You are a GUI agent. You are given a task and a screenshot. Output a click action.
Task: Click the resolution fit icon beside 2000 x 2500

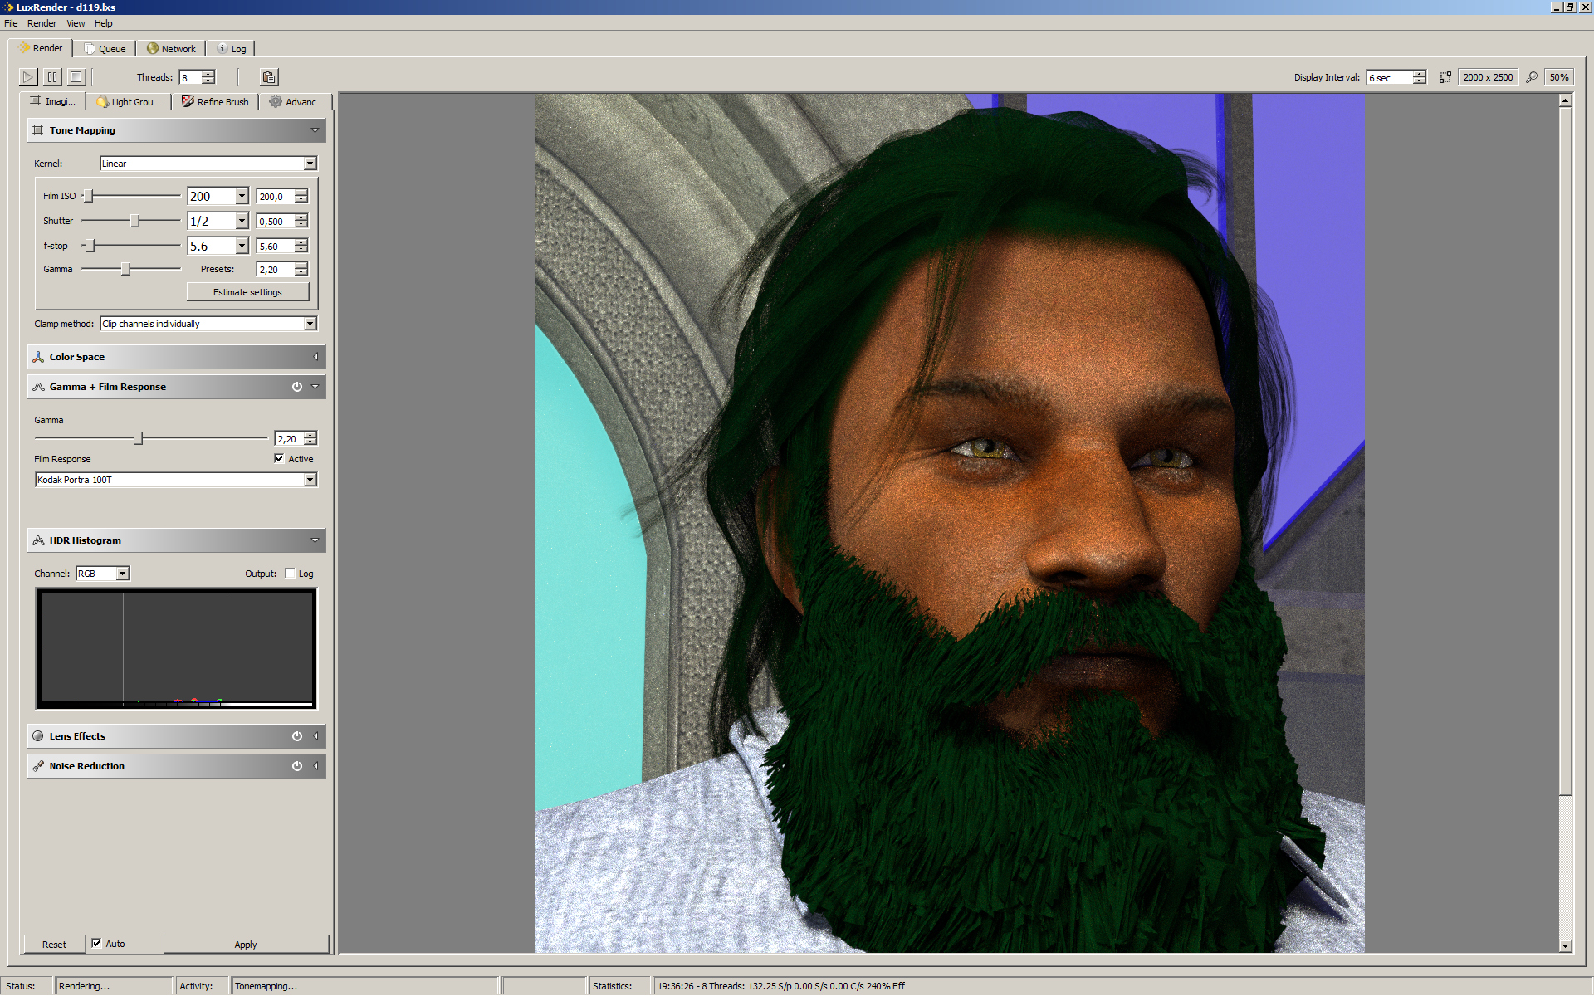click(1445, 77)
